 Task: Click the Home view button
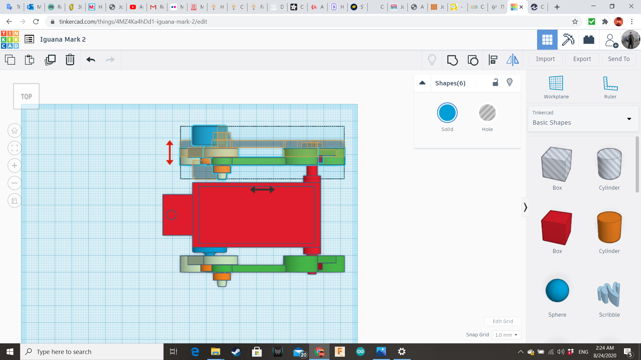(15, 131)
